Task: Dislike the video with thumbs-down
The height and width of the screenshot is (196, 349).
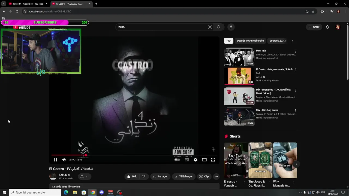Action: [143, 176]
